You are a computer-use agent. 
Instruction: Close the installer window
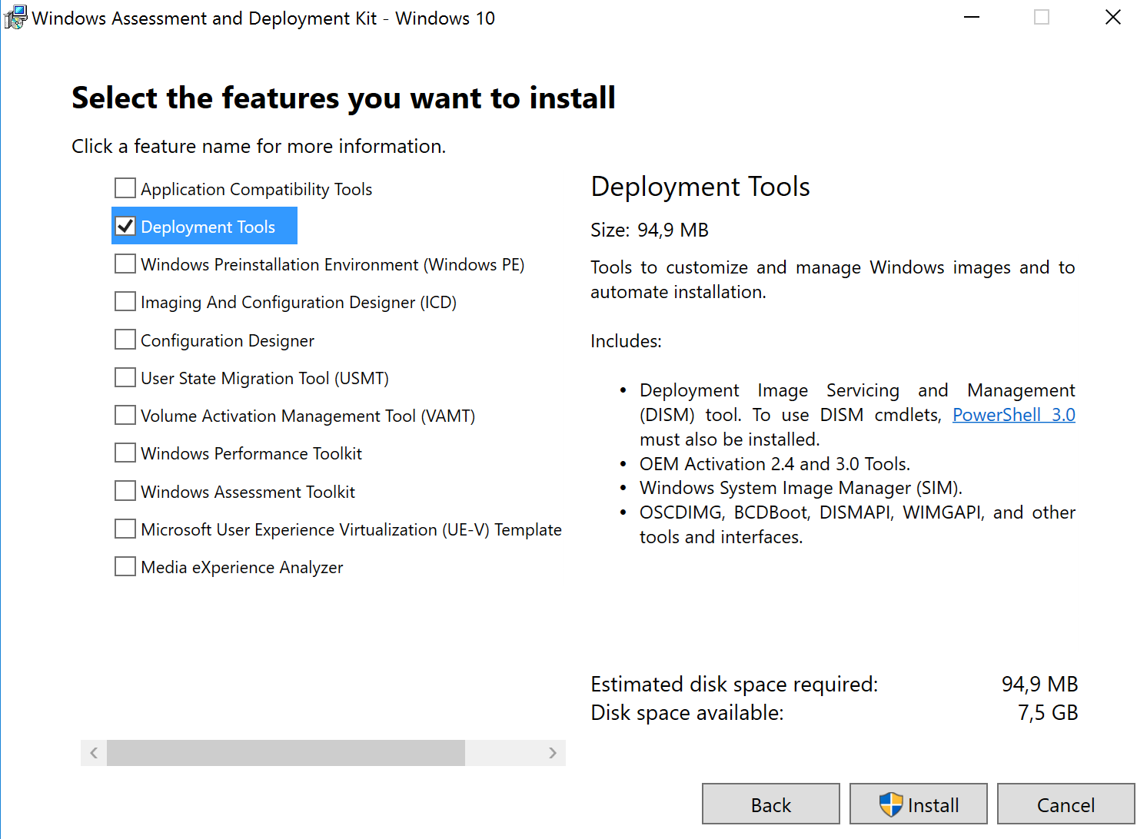[x=1112, y=17]
